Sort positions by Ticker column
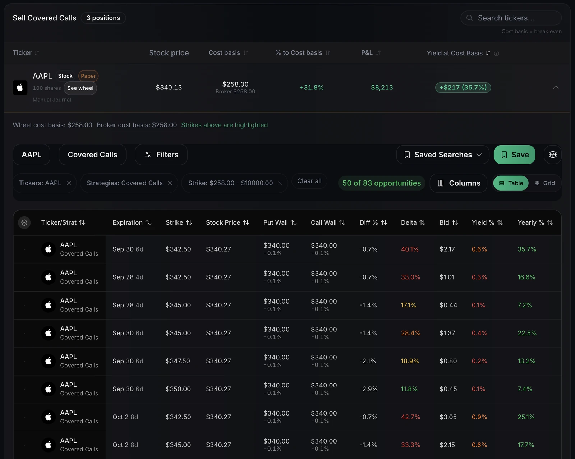This screenshot has width=575, height=459. click(x=26, y=53)
